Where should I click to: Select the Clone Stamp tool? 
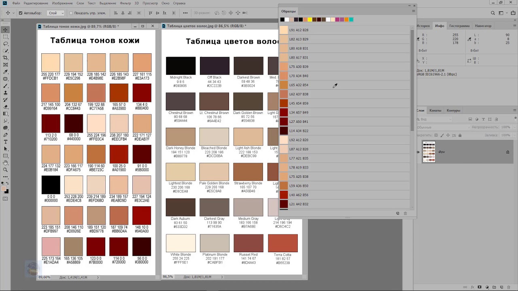point(6,93)
